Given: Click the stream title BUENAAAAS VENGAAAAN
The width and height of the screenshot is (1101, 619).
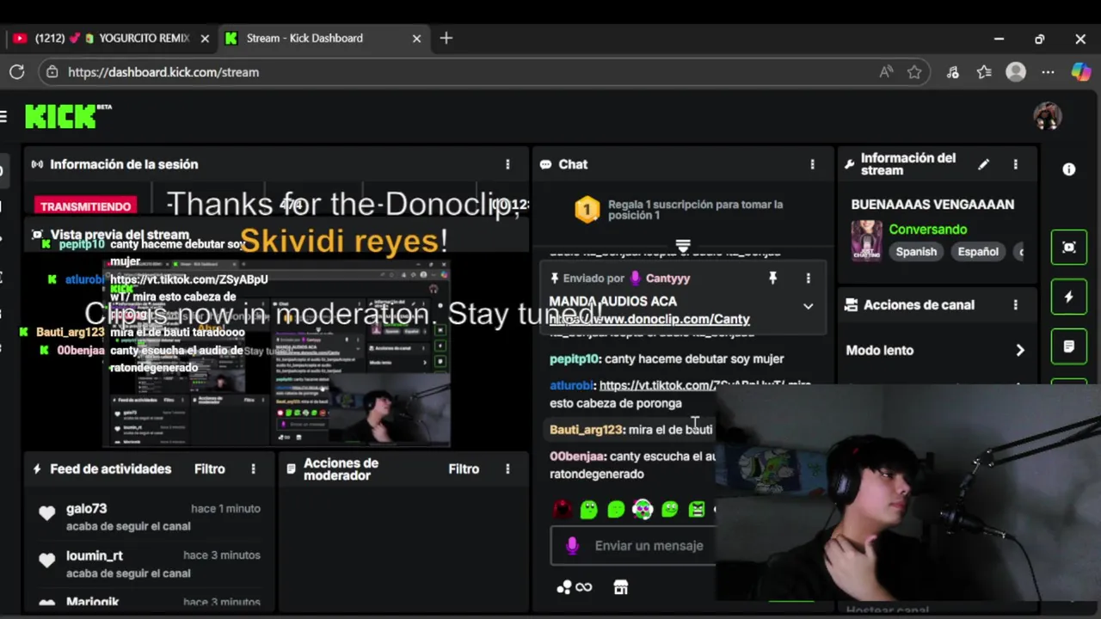Looking at the screenshot, I should [932, 205].
